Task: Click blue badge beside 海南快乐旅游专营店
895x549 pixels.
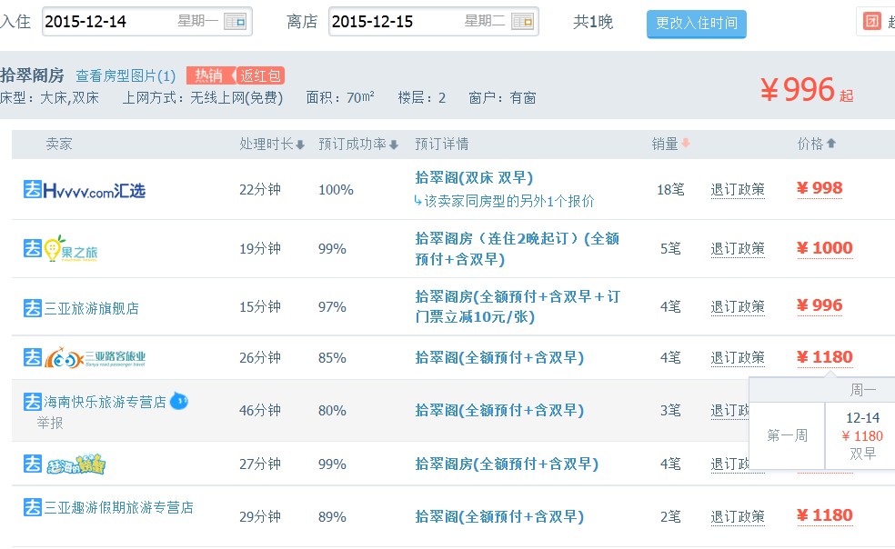Action: (x=179, y=401)
